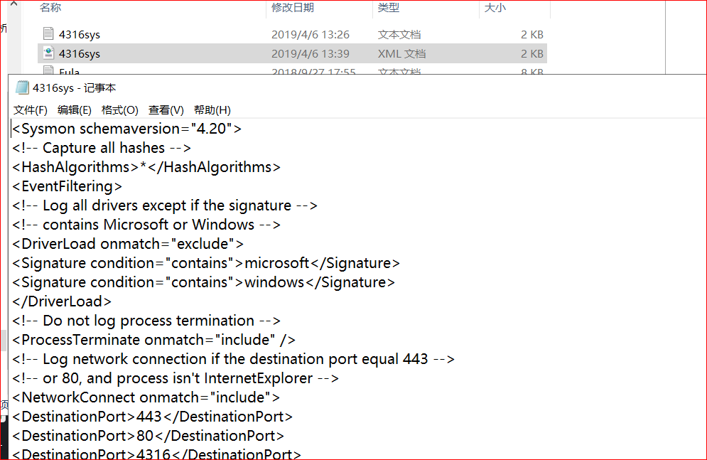Screen dimensions: 707x460
Task: Click the 4316sys text document file icon
Action: 48,34
